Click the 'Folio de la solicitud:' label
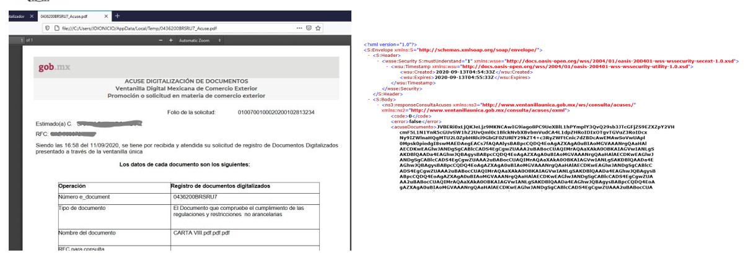Viewport: 748px width, 271px height. pyautogui.click(x=191, y=112)
